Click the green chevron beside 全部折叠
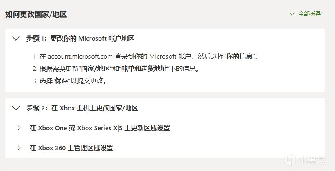Viewport: 335px width, 171px height. click(x=292, y=14)
